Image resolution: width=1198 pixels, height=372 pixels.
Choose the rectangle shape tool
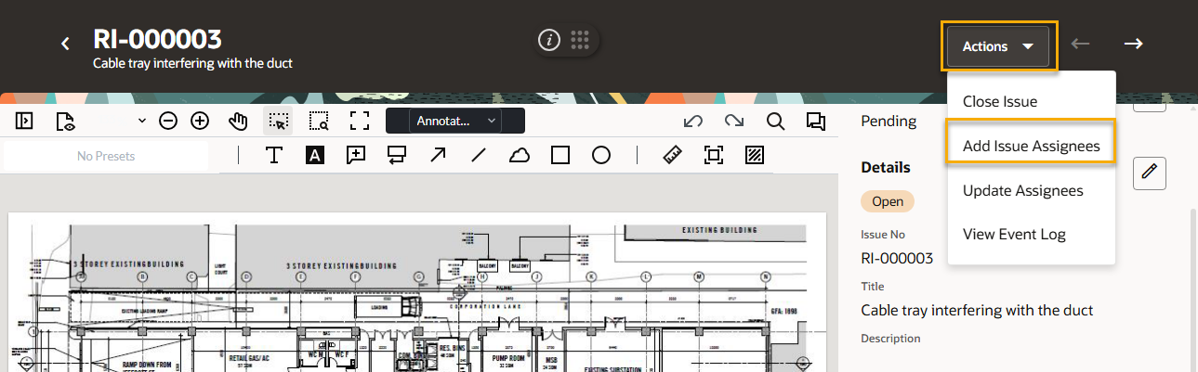(560, 156)
